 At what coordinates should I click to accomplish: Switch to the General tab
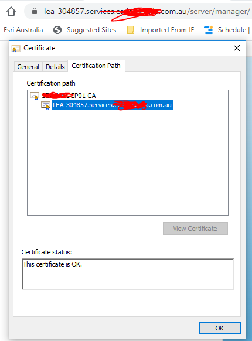[x=28, y=67]
